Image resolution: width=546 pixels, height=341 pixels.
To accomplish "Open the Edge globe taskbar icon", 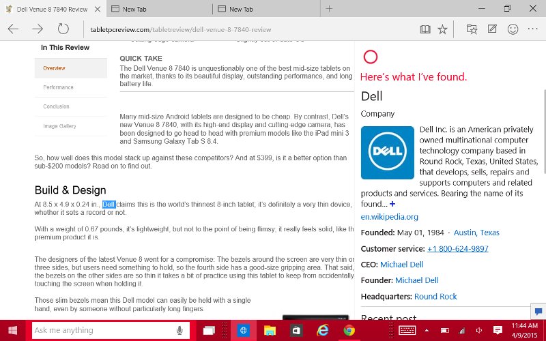I will [244, 331].
